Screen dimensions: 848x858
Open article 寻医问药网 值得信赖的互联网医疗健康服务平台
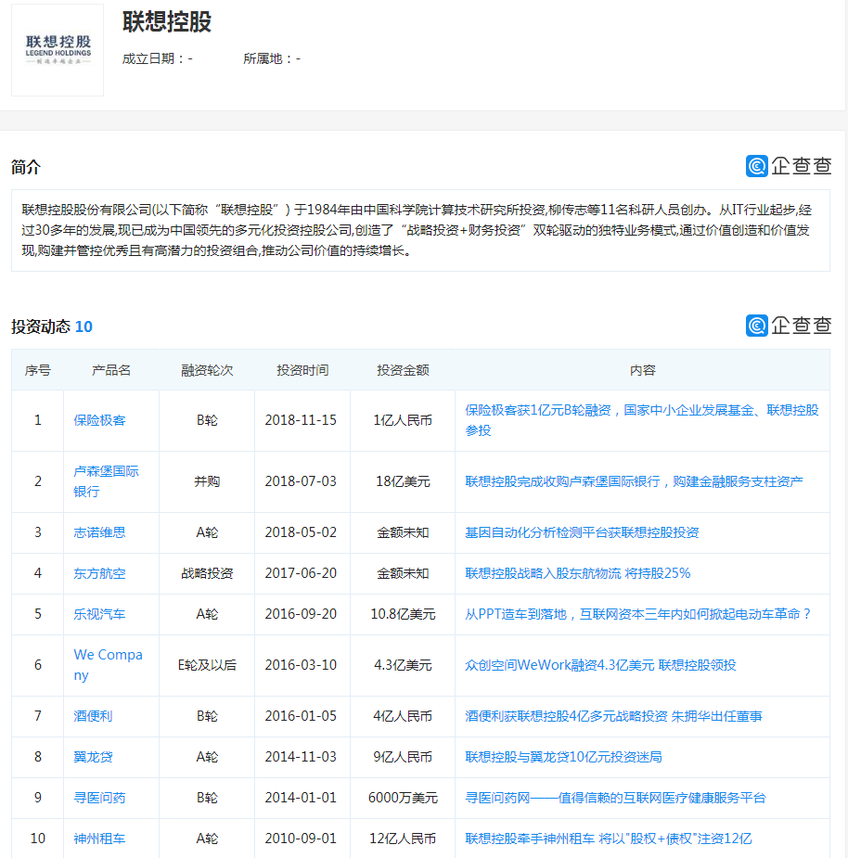(x=615, y=798)
